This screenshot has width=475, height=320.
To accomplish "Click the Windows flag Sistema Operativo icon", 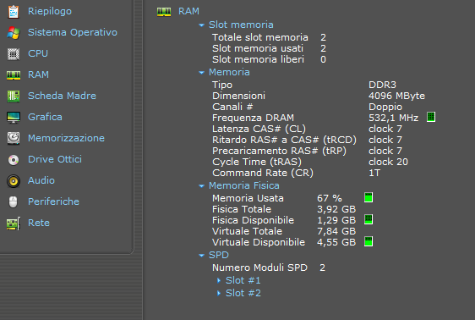I will (x=14, y=32).
